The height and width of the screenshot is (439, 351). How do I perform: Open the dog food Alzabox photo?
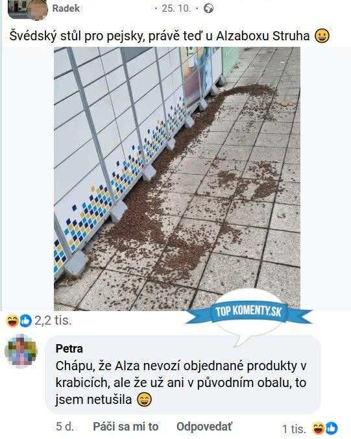[177, 179]
